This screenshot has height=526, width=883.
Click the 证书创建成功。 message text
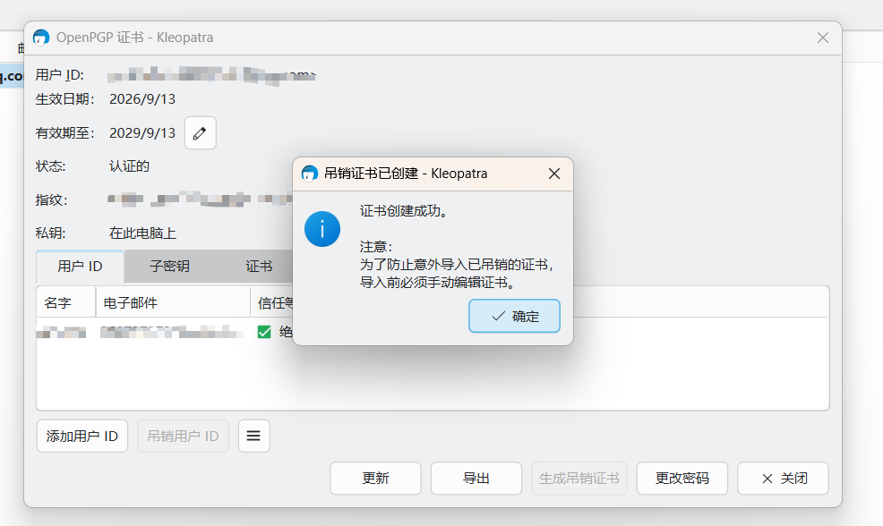[404, 211]
